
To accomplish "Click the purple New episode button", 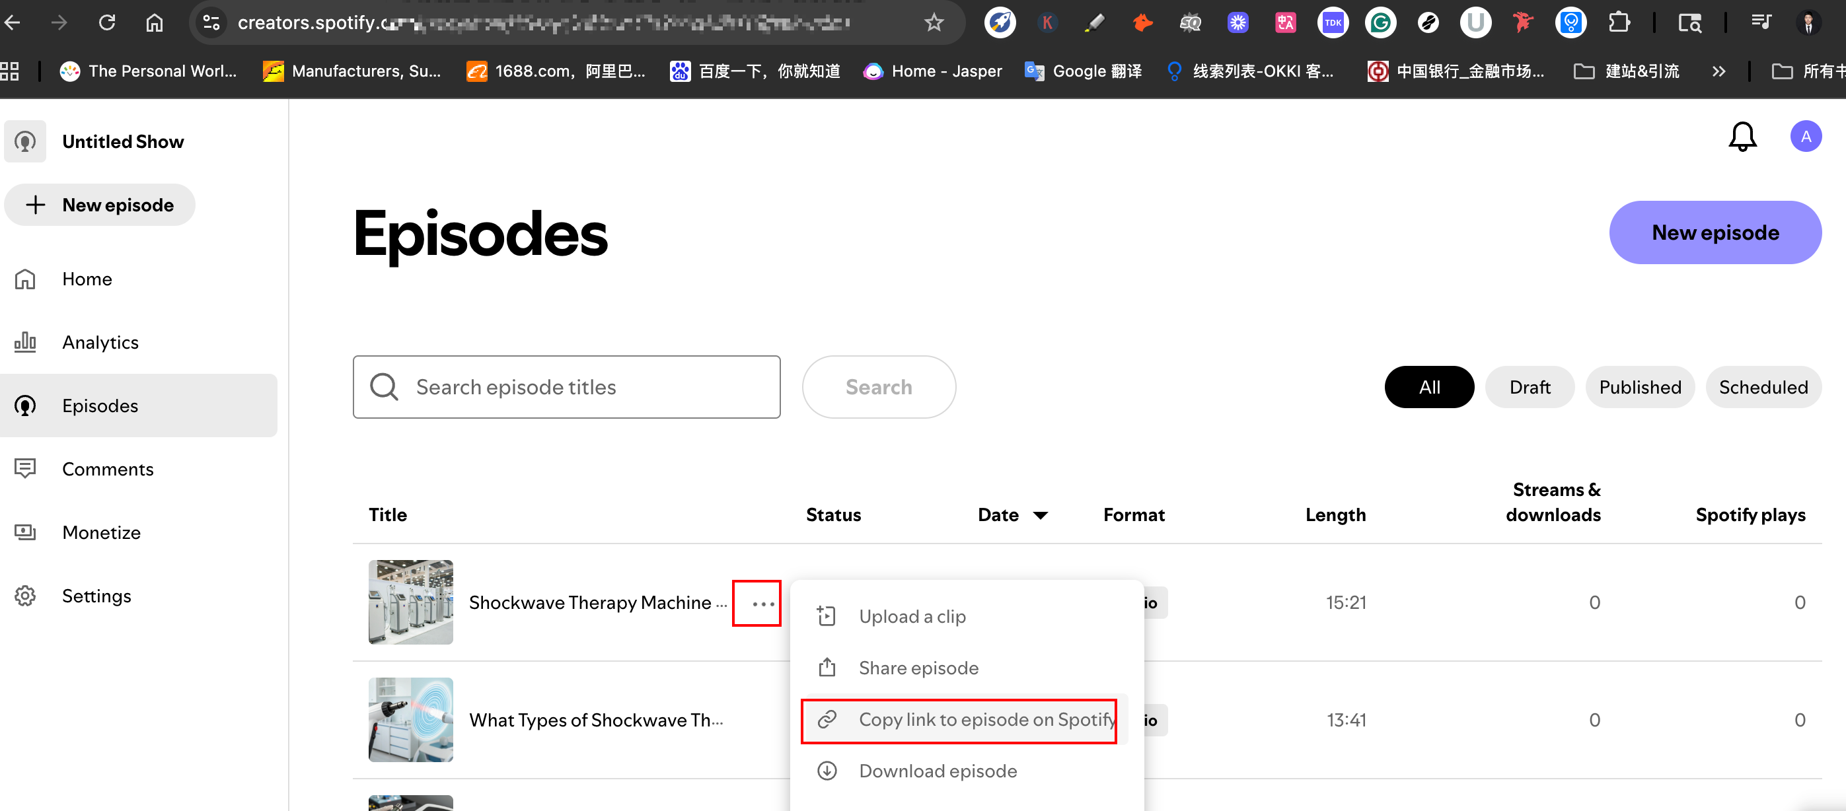I will tap(1715, 232).
